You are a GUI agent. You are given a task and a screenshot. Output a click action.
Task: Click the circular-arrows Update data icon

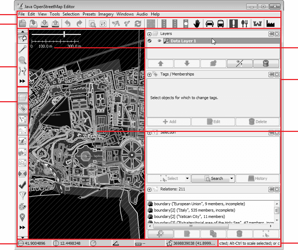pos(138,24)
